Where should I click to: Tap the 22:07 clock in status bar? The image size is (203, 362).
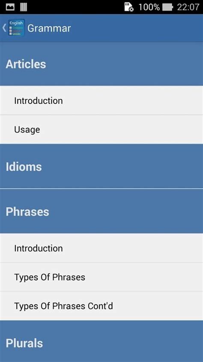click(x=188, y=7)
